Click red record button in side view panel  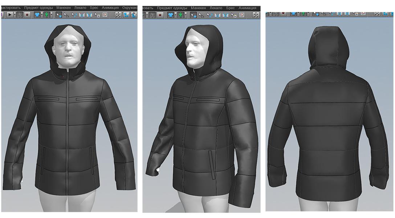tap(160, 15)
